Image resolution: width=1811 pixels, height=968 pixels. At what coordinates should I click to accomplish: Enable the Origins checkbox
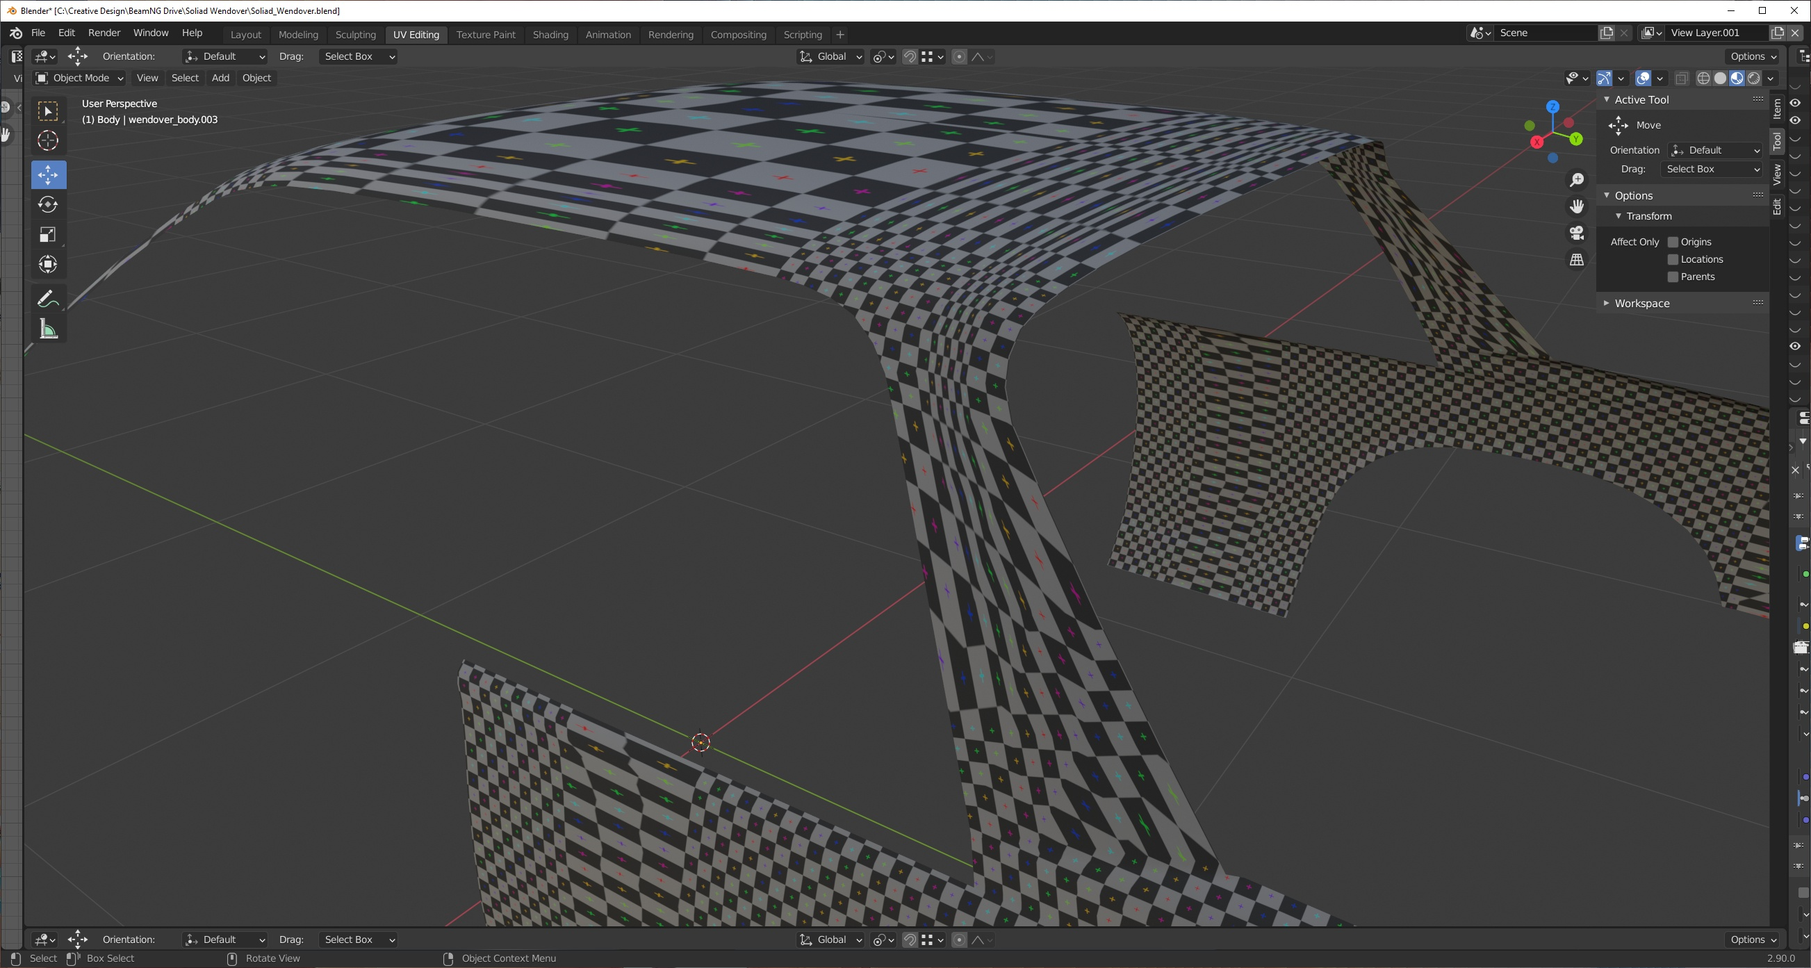point(1673,242)
